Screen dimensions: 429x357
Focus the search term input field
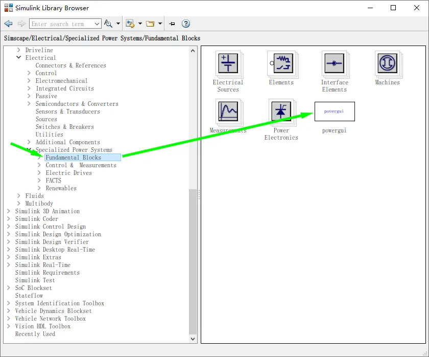[x=61, y=24]
